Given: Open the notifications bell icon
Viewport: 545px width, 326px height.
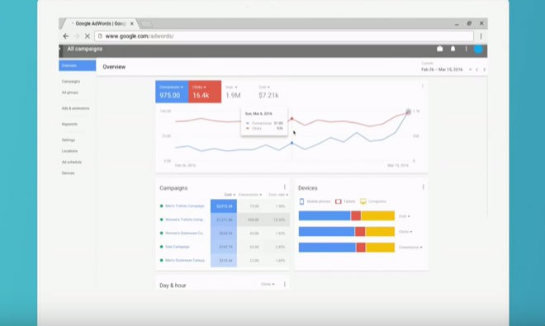Looking at the screenshot, I should coord(453,49).
